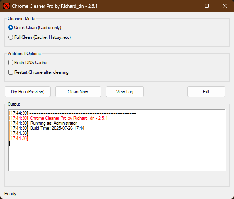Screen dimensions: 234x199
Task: Close the Chrome Cleaner Pro window
Action: tap(225, 6)
